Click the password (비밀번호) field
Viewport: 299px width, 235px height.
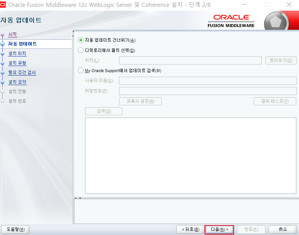207,91
